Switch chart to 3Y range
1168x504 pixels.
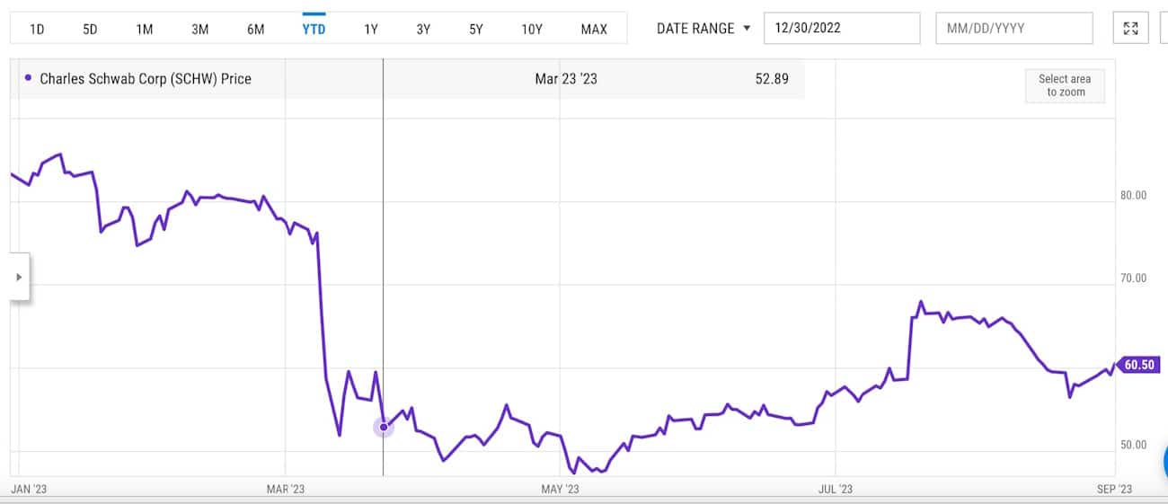tap(423, 29)
